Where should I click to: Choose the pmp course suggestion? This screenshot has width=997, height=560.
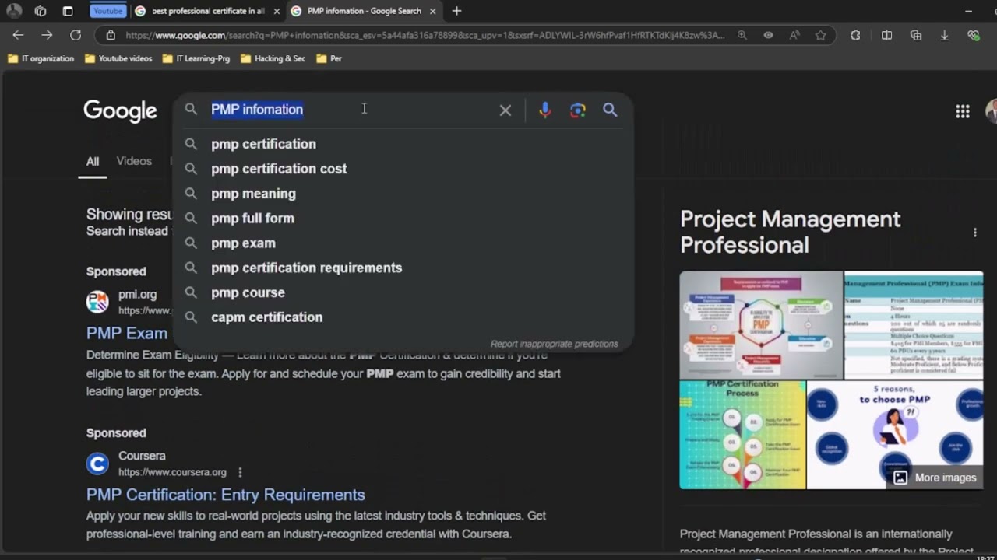click(x=403, y=292)
